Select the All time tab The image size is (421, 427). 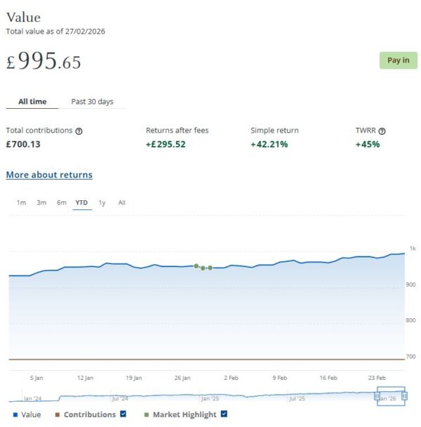[32, 102]
